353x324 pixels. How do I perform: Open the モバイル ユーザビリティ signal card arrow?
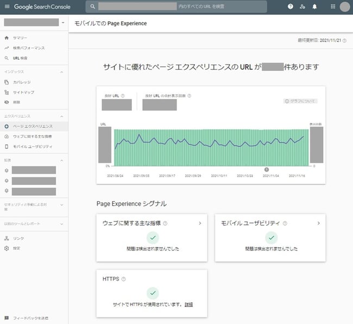[318, 223]
